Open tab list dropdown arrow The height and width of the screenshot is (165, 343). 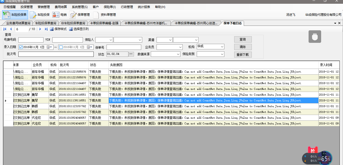[x=335, y=23]
